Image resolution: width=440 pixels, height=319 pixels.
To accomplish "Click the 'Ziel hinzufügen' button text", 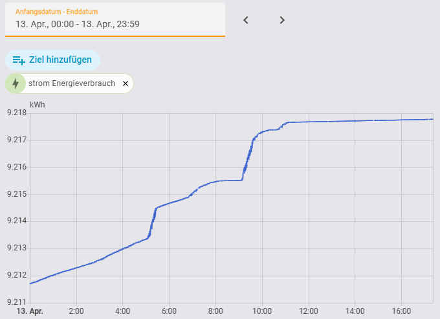I will tap(60, 60).
